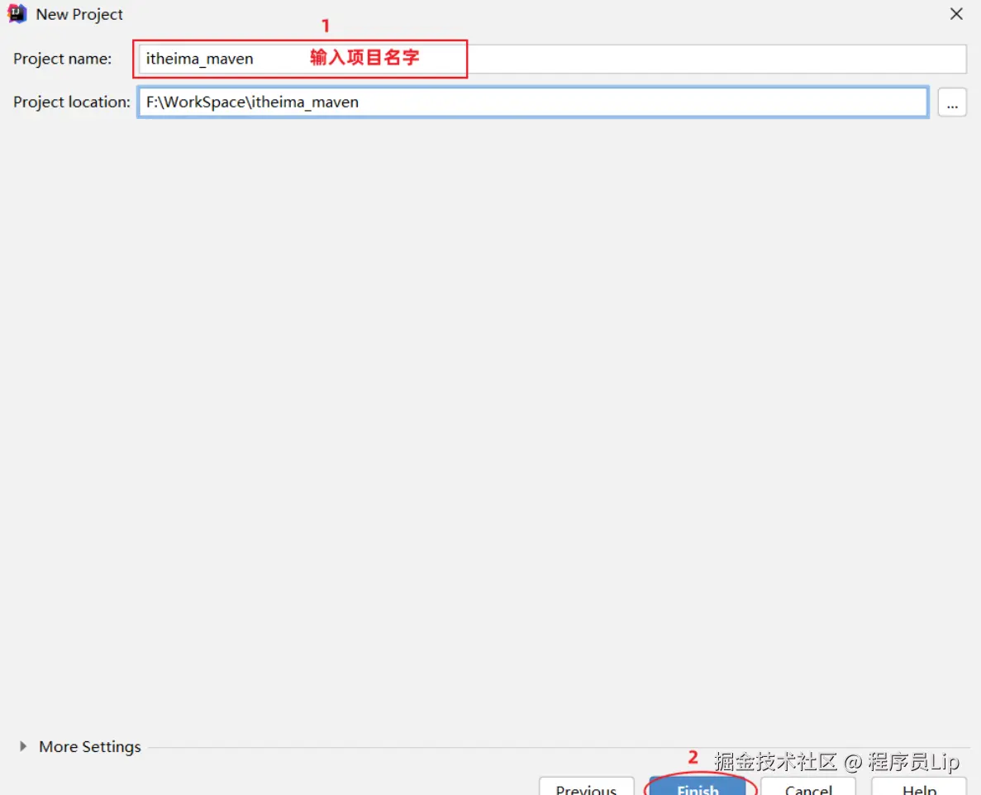This screenshot has height=795, width=981.
Task: Click the IntelliJ IDEA icon in title bar
Action: point(17,14)
